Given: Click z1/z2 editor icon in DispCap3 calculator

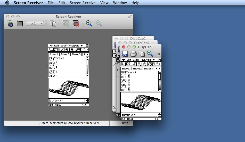Looking at the screenshot, I should pos(123,64).
